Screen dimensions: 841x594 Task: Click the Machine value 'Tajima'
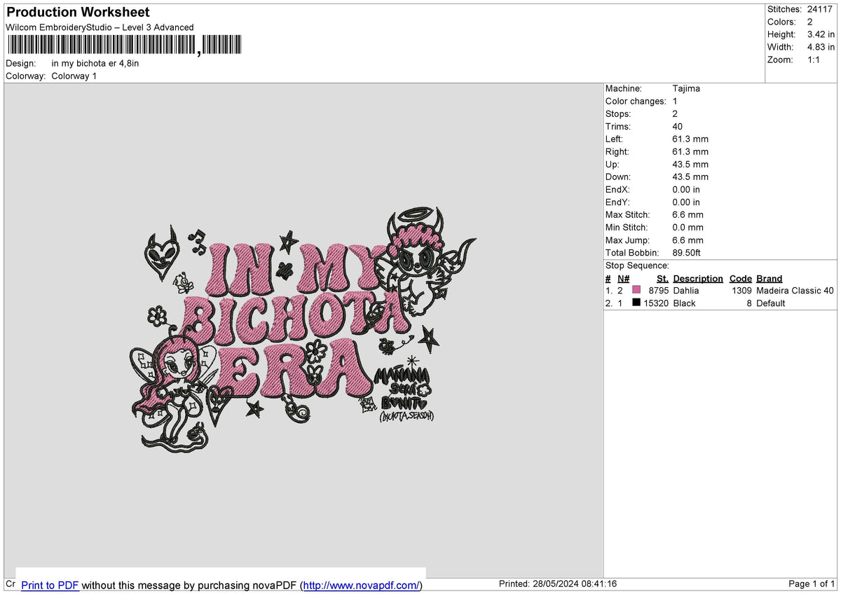click(686, 88)
